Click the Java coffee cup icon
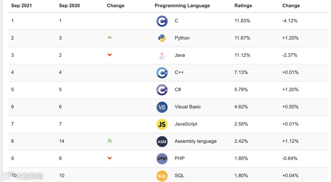The image size is (331, 182). click(x=162, y=55)
